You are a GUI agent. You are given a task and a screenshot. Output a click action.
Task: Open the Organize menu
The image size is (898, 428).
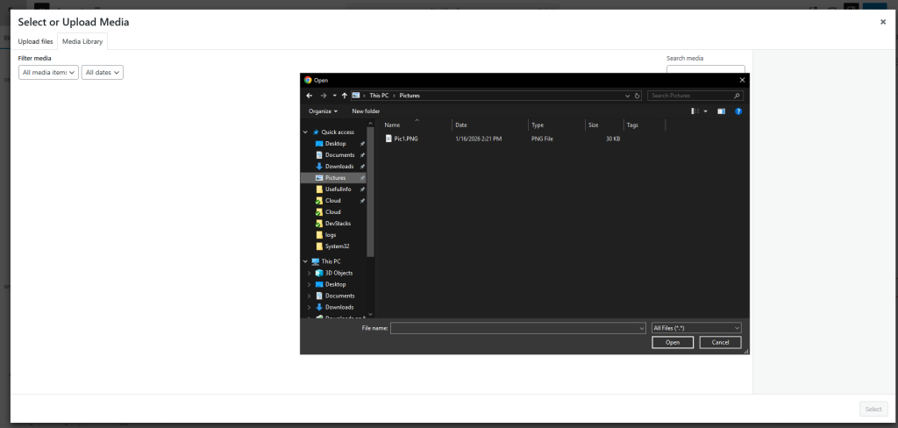[322, 111]
